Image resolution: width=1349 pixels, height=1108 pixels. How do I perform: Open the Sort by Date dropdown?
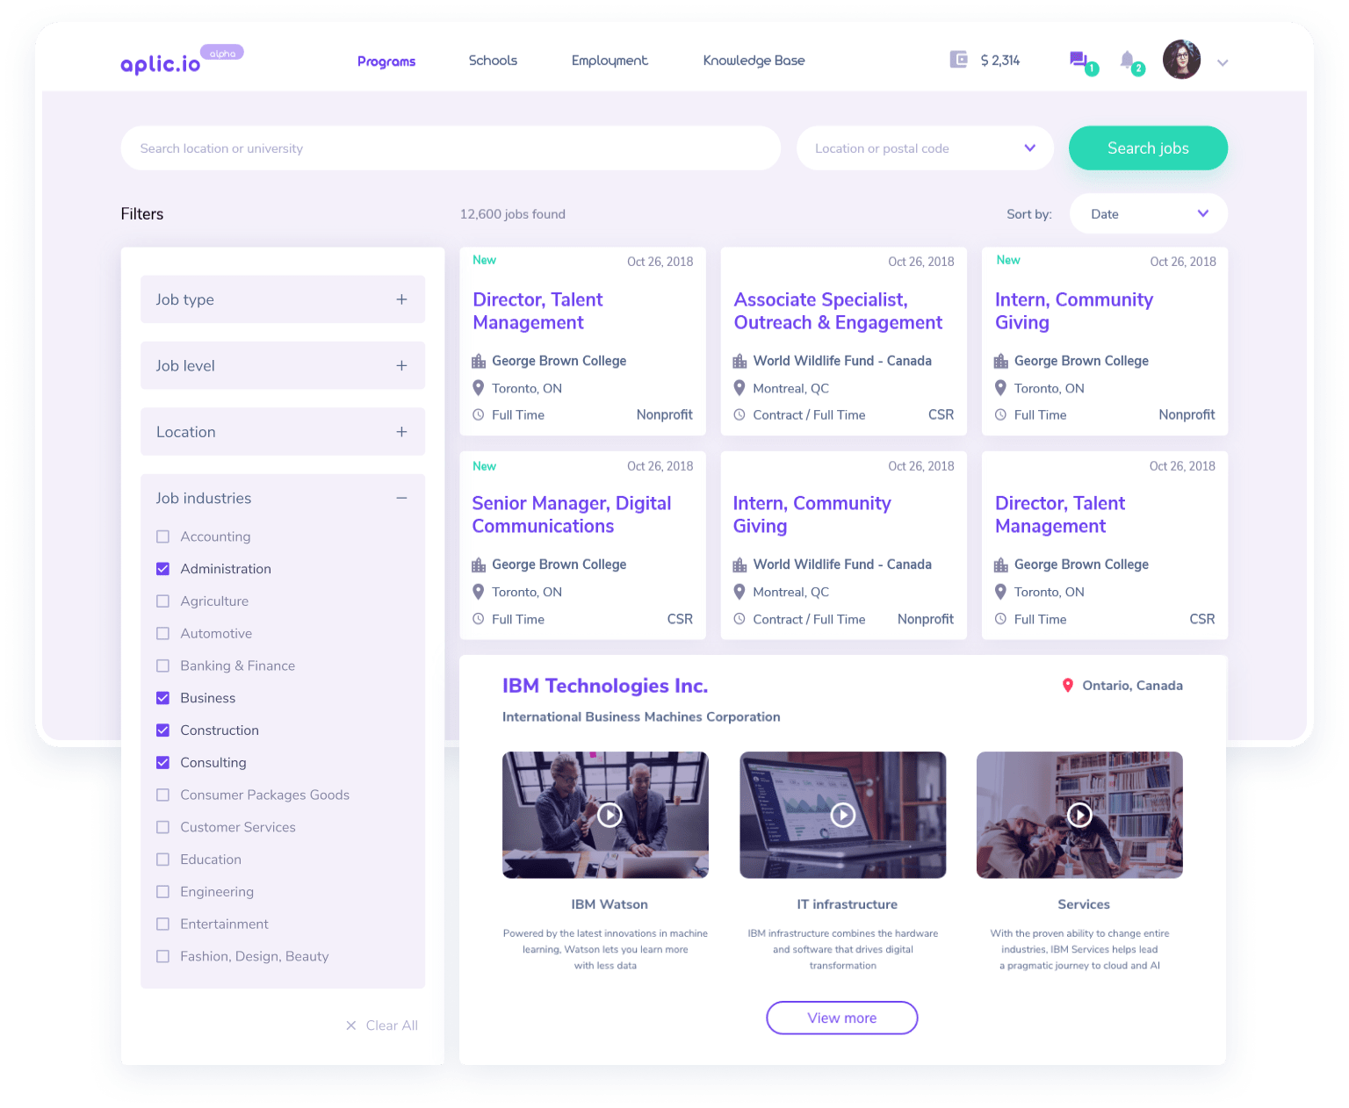[x=1149, y=213]
